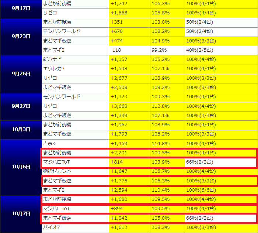
Task: Click the +2,201 value cell
Action: [x=129, y=153]
